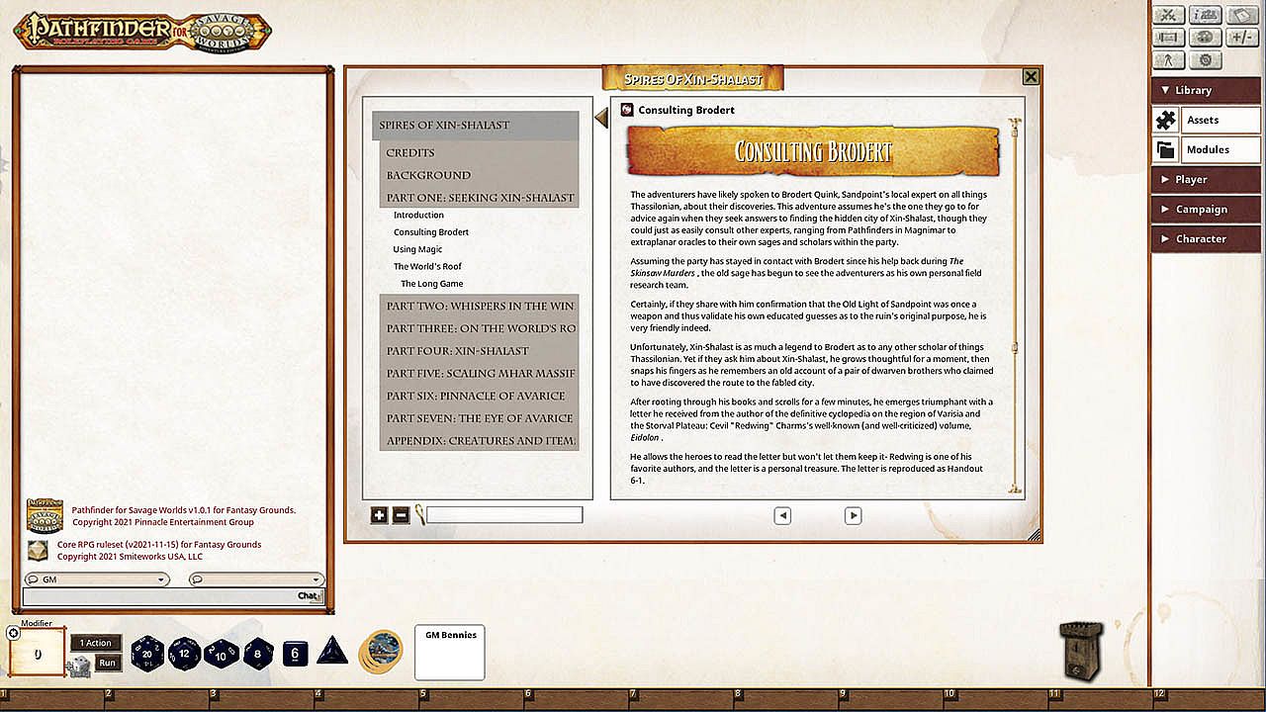Click the Assets puzzle piece icon
1266x712 pixels.
[x=1166, y=120]
